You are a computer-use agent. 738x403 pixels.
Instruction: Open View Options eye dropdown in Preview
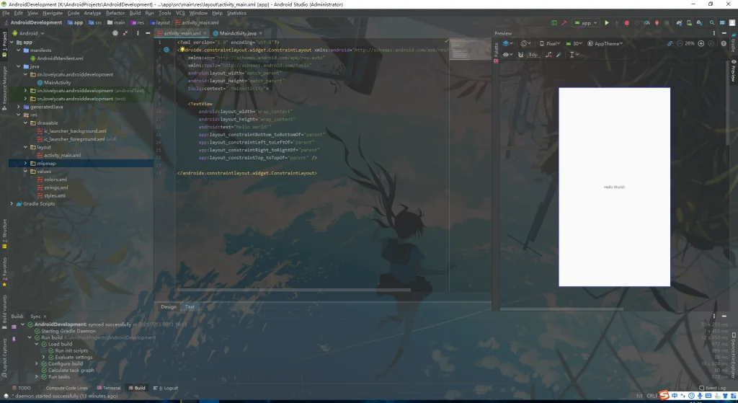point(508,55)
